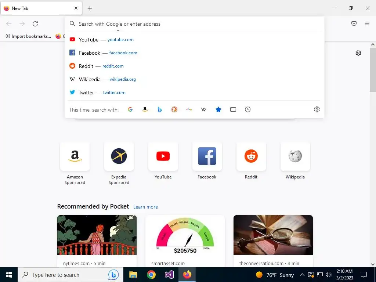Go forward one page arrow

point(22,24)
